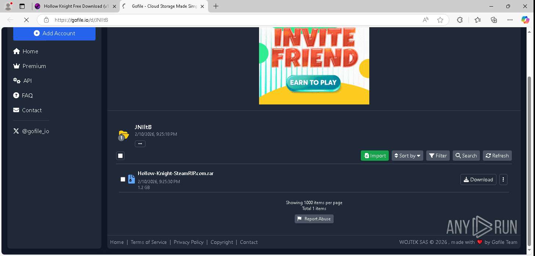Open footer Contact link

[x=249, y=242]
